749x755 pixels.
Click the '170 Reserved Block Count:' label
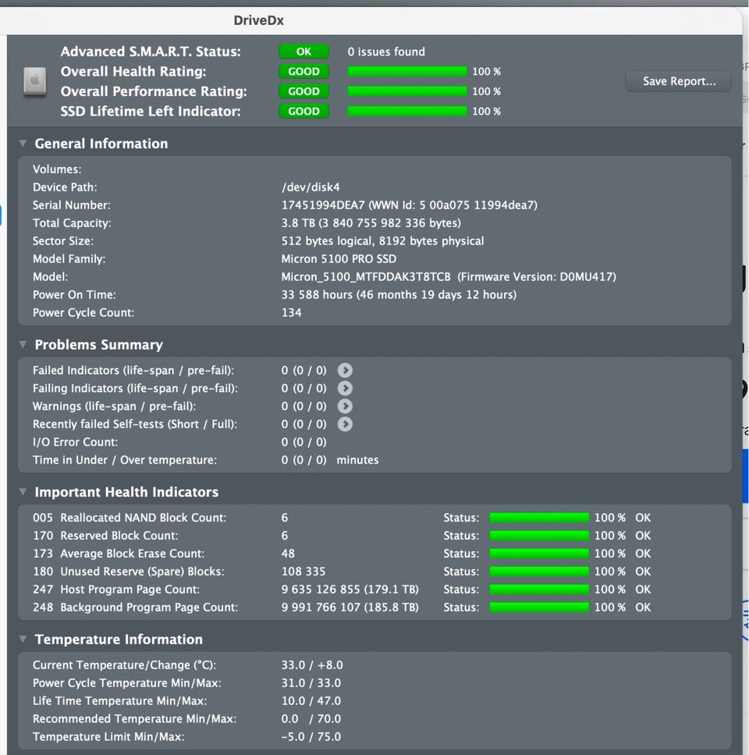click(x=105, y=536)
